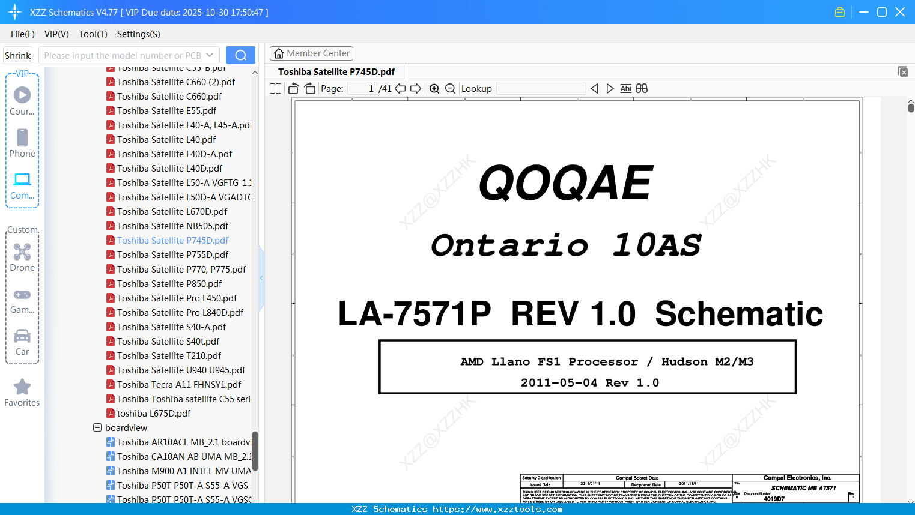Select Toshiba Satellite P745D.pdf in list
The width and height of the screenshot is (915, 515).
(x=173, y=241)
